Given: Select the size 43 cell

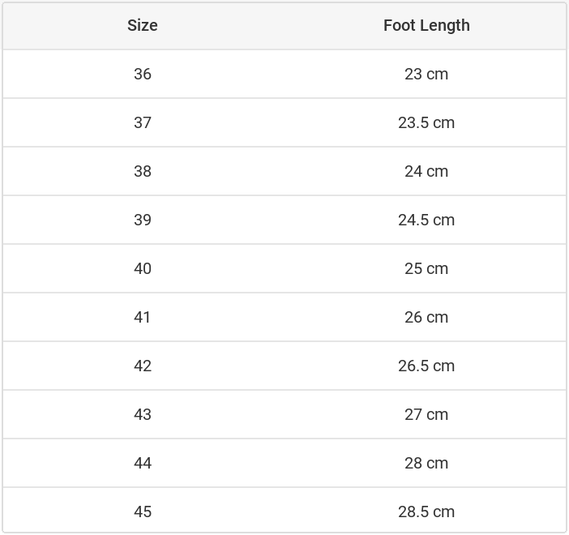Looking at the screenshot, I should (x=143, y=414).
